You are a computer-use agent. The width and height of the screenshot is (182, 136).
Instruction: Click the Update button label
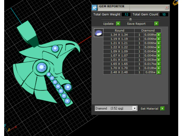click(108, 24)
